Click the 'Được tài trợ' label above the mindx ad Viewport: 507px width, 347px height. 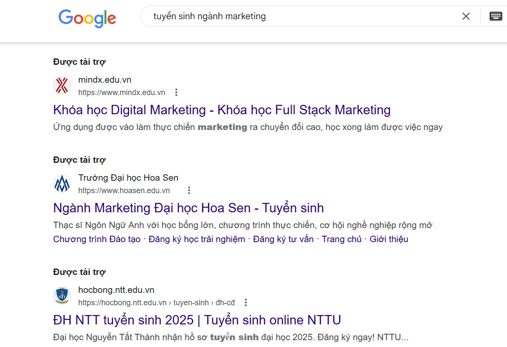(80, 62)
